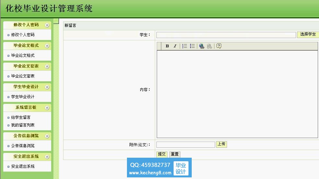The width and height of the screenshot is (319, 179).
Task: Click inside the 内容 editor text area
Action: [x=237, y=94]
